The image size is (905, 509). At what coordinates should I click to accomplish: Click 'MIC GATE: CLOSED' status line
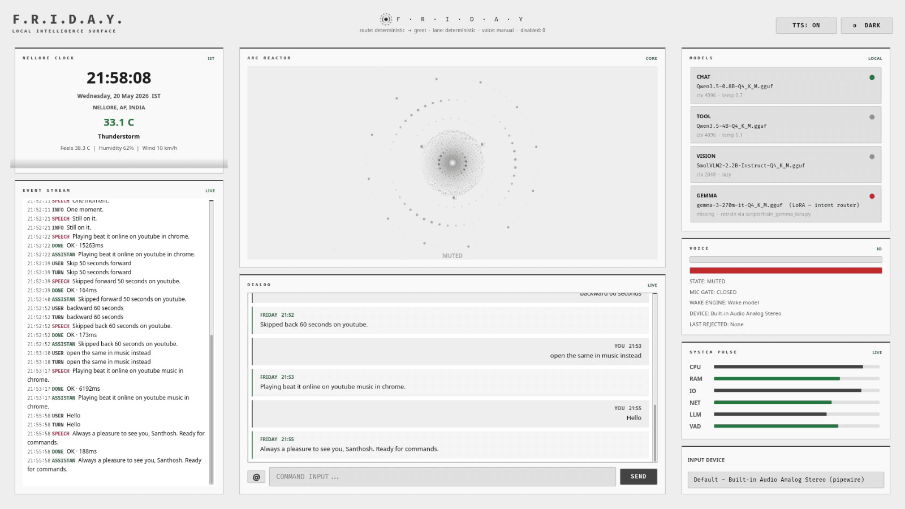coord(713,292)
